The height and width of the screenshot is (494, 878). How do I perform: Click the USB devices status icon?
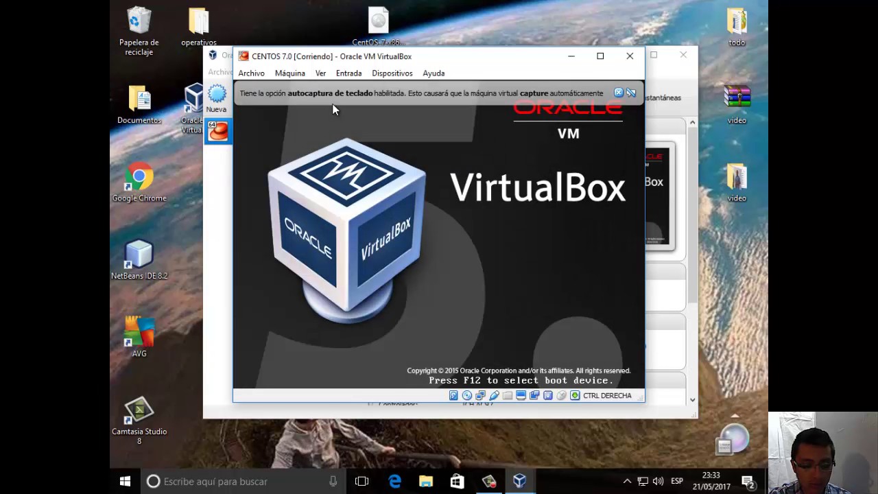pyautogui.click(x=494, y=395)
